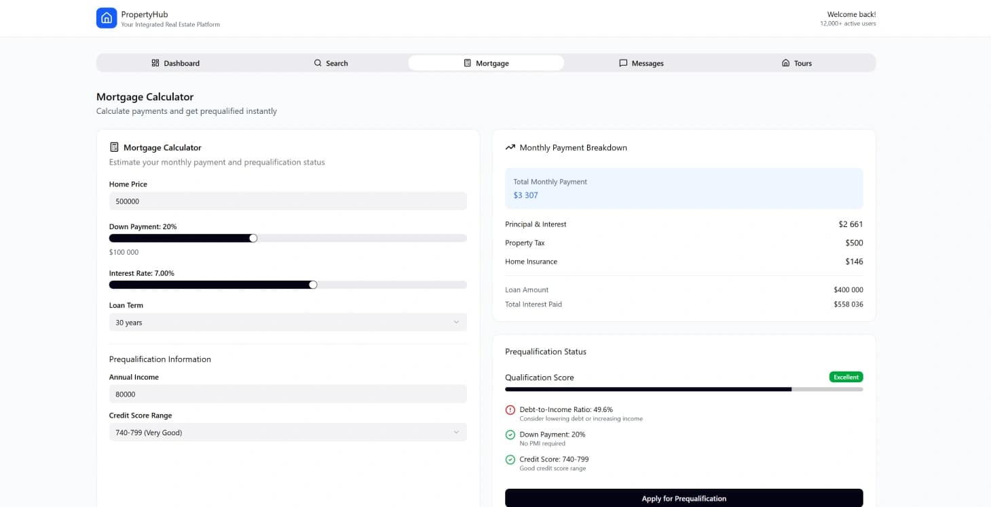This screenshot has height=507, width=991.
Task: Click the Tours home icon
Action: (785, 62)
